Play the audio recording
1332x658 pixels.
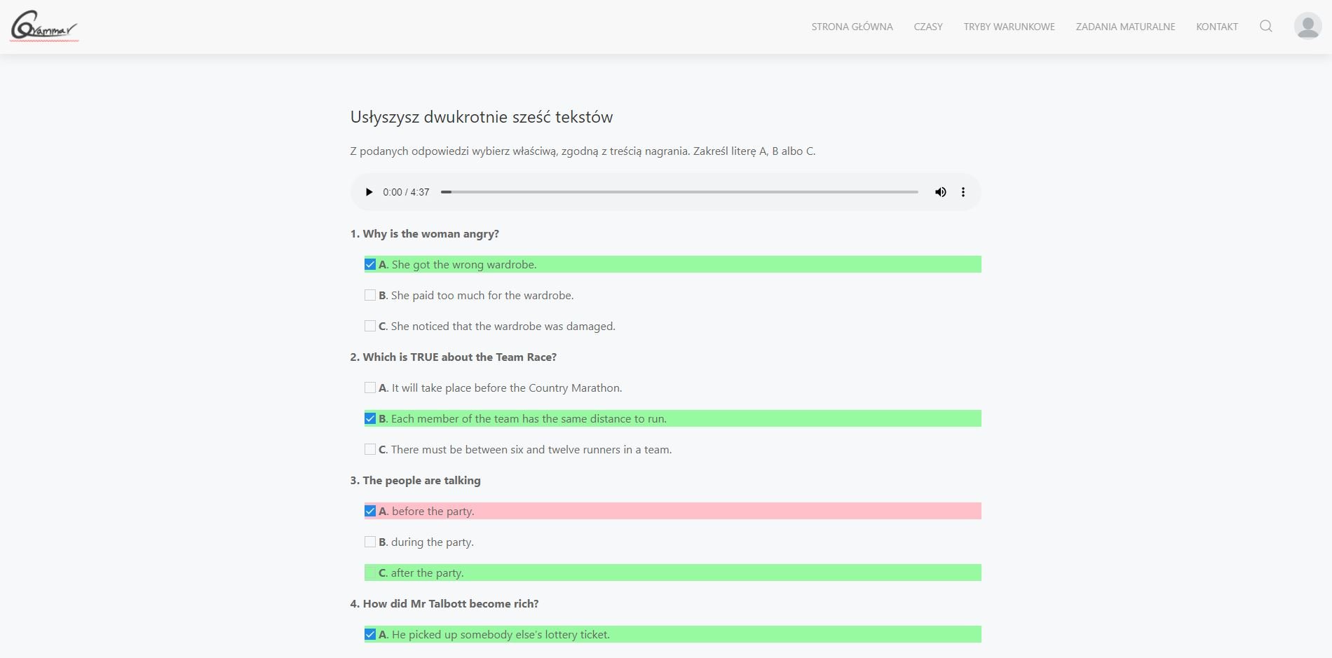tap(369, 192)
